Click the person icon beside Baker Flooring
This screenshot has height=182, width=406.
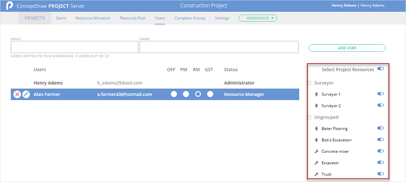[316, 128]
